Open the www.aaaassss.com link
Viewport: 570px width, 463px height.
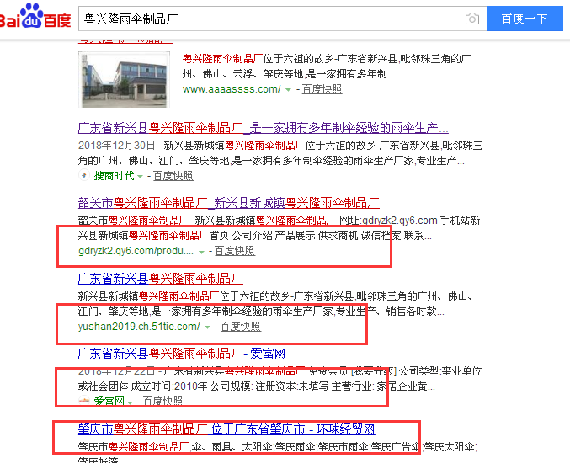232,89
